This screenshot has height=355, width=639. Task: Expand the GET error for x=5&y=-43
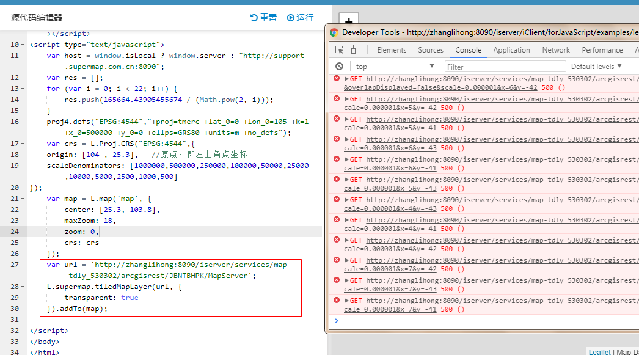(346, 180)
